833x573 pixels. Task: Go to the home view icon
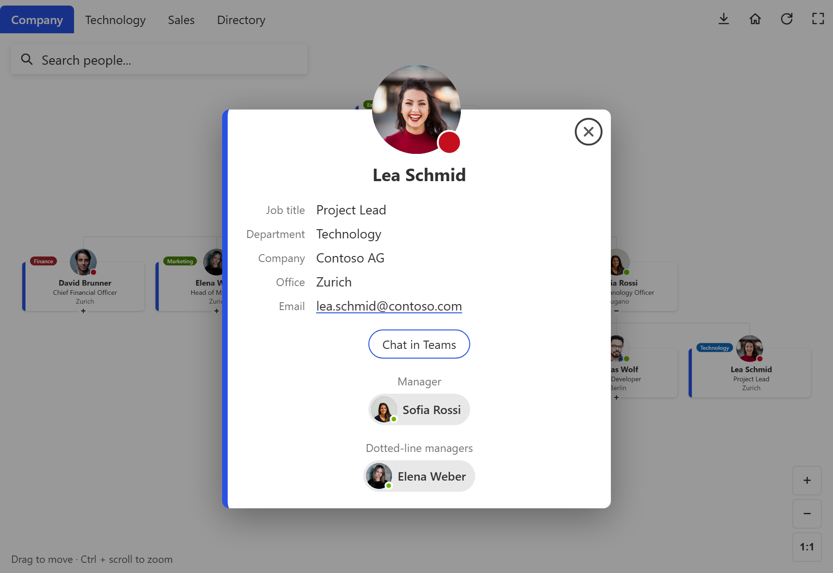[755, 19]
